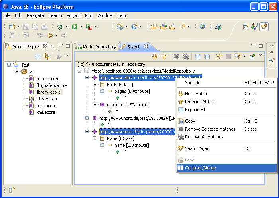Switch to the Model Repository tab
279x198 pixels.
pyautogui.click(x=96, y=47)
